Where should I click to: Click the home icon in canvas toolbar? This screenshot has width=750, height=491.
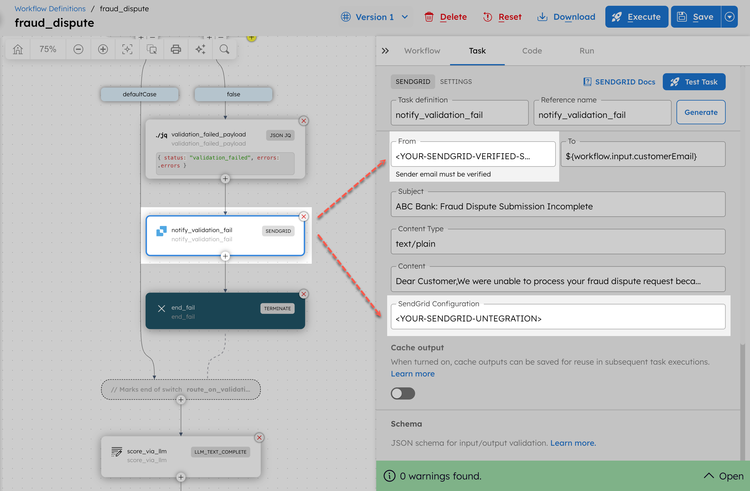coord(18,49)
